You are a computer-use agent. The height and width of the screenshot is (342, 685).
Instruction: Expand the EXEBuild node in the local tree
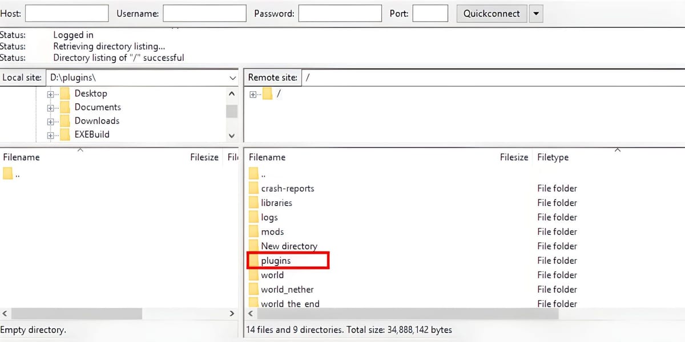click(50, 134)
